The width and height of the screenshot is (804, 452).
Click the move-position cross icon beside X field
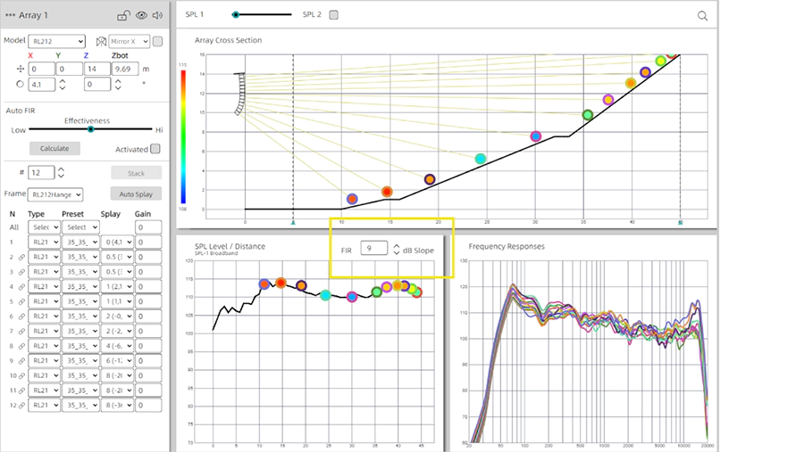point(21,69)
